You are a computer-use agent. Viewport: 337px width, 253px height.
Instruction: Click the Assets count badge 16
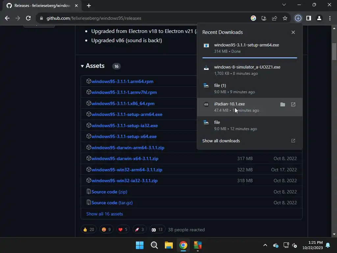click(116, 66)
